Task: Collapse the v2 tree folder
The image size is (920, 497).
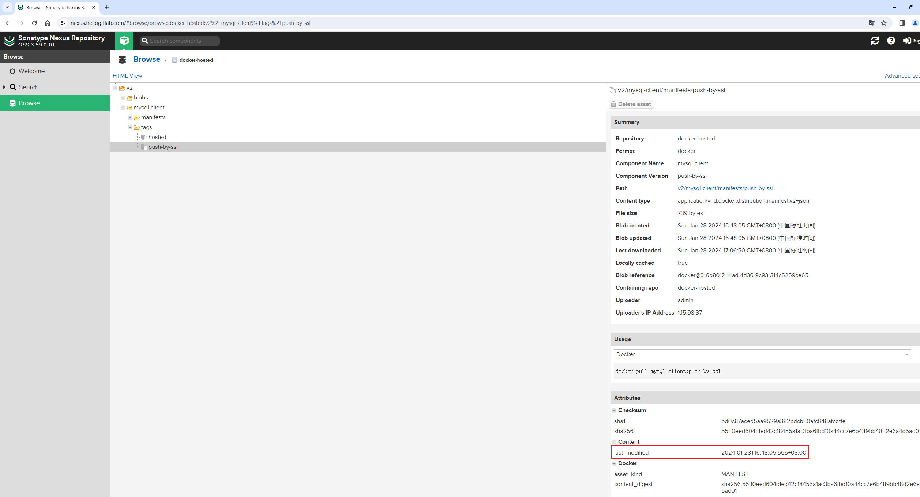Action: pyautogui.click(x=116, y=88)
